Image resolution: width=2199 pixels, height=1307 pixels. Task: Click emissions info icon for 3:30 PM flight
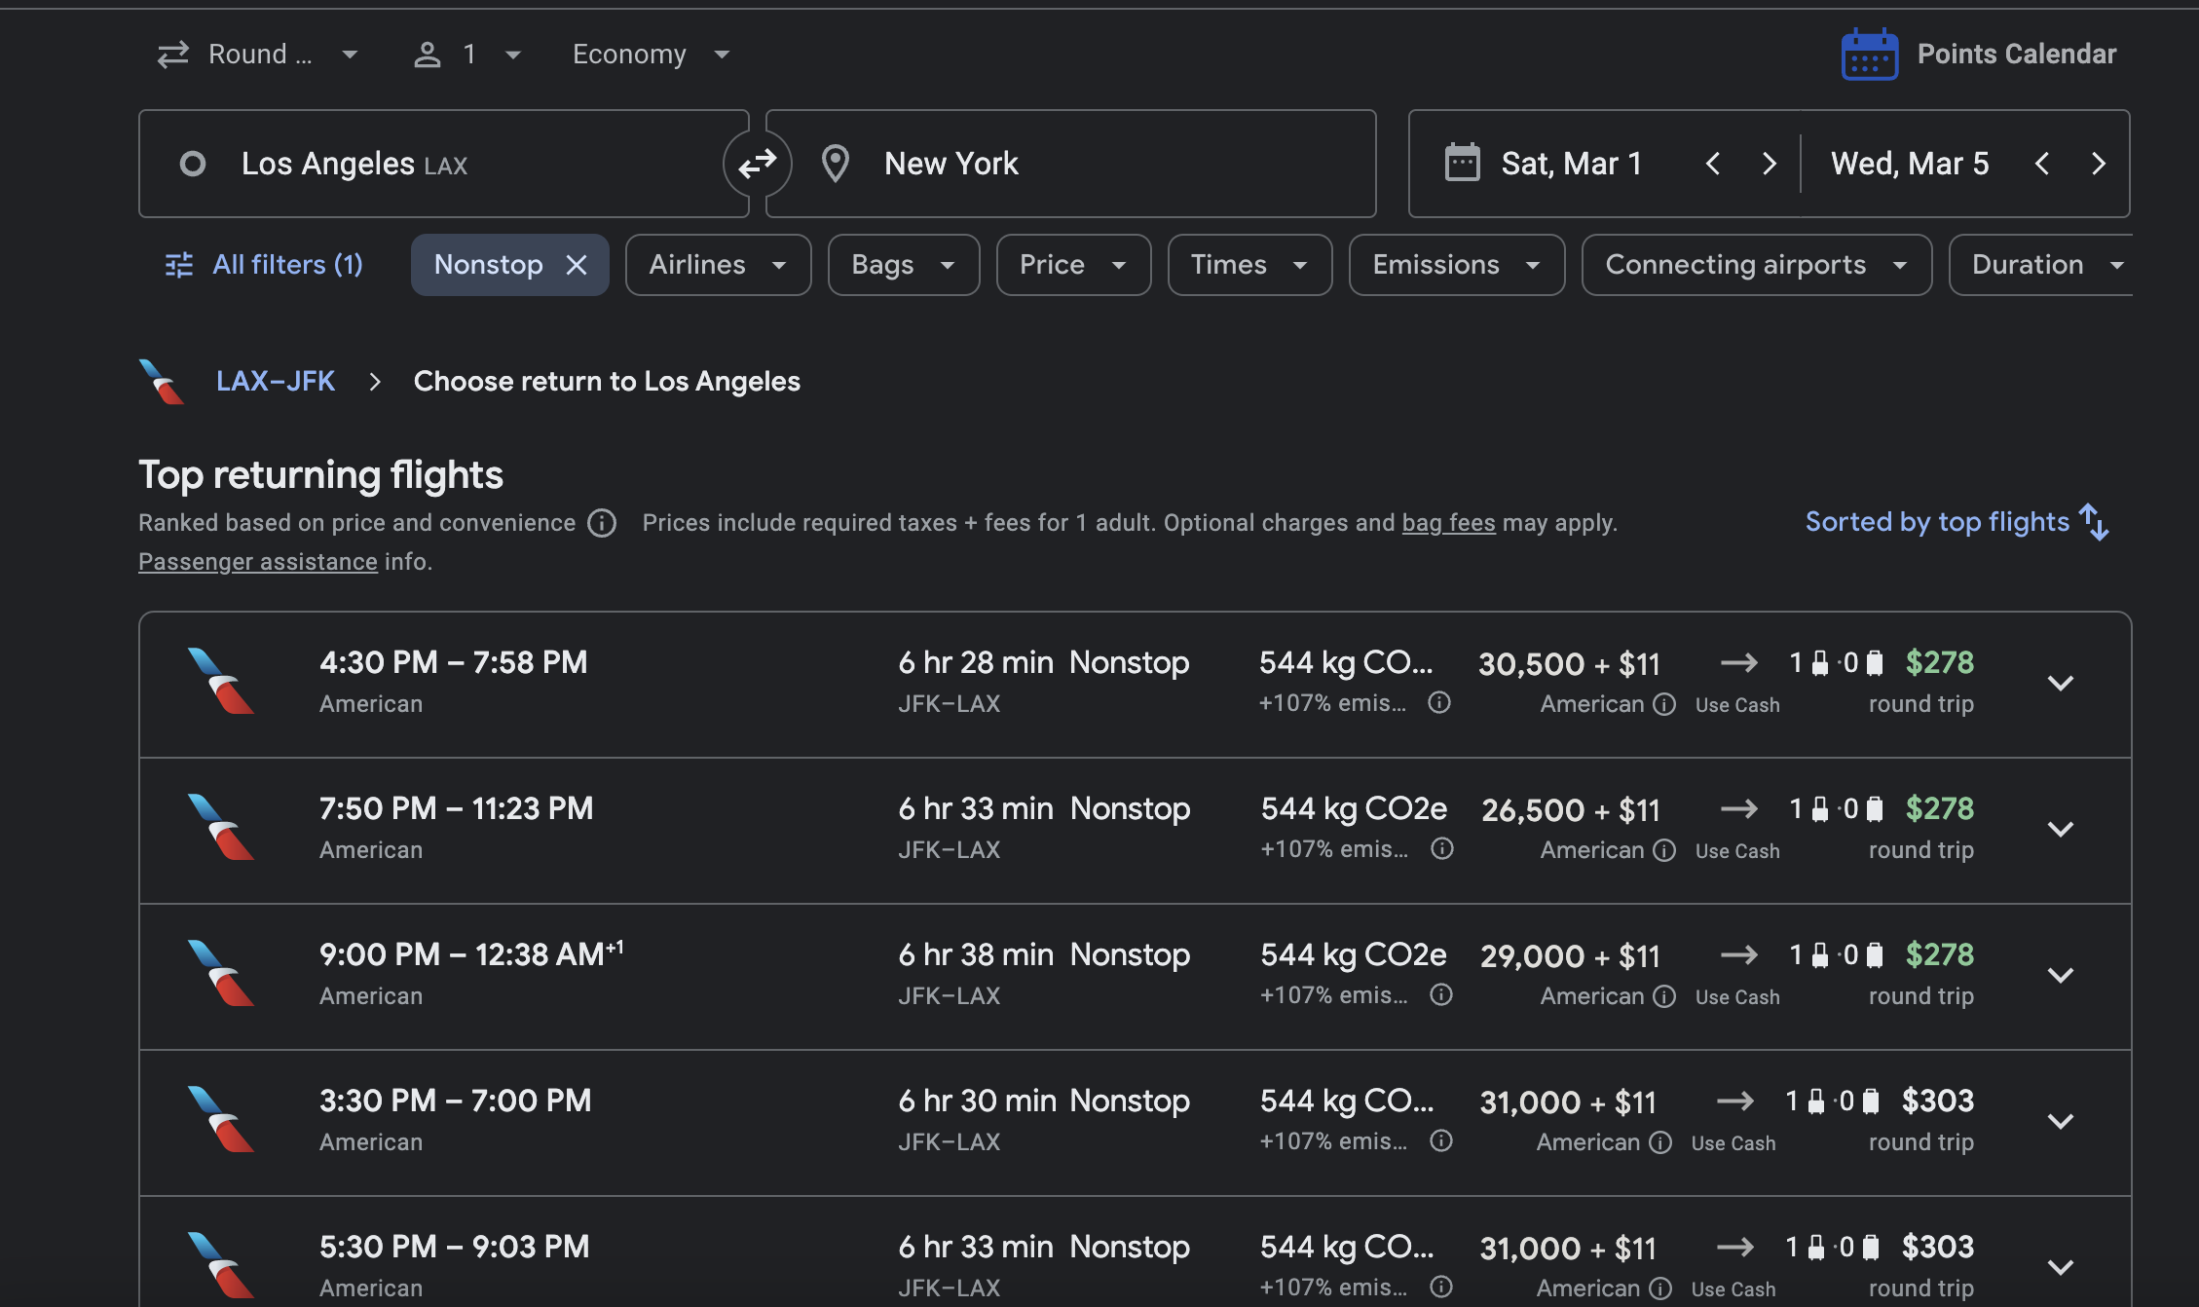1441,1140
